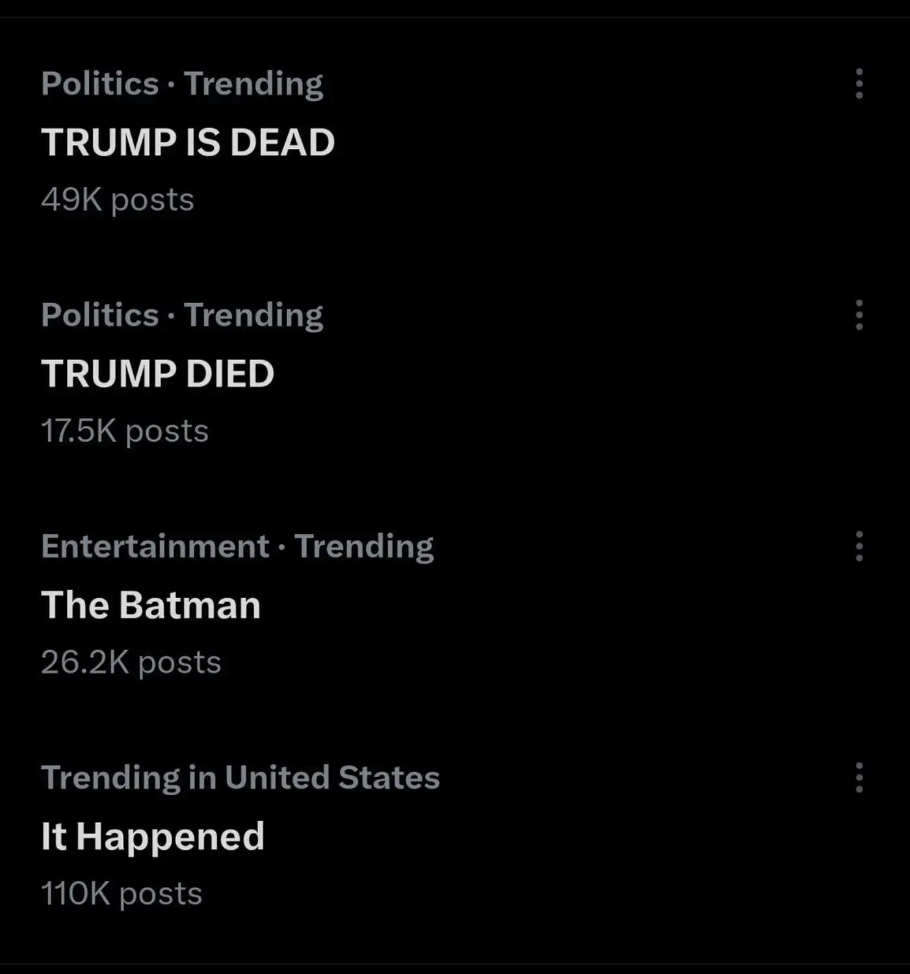Click the Entertainment category label
The width and height of the screenshot is (910, 974).
click(x=155, y=546)
